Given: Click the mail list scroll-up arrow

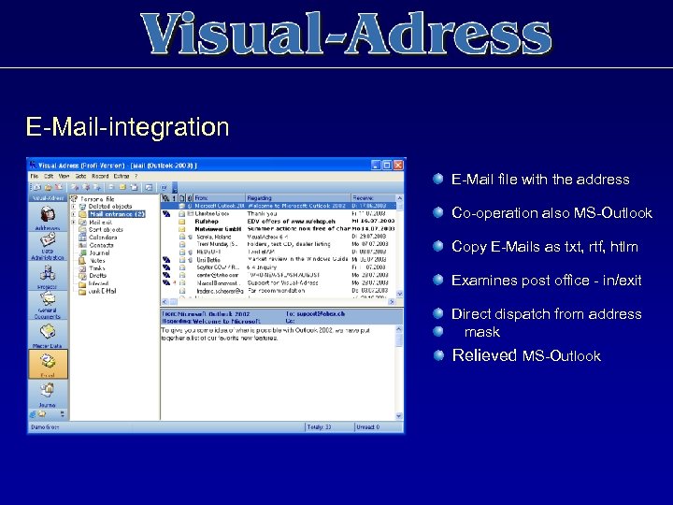Looking at the screenshot, I should point(400,198).
